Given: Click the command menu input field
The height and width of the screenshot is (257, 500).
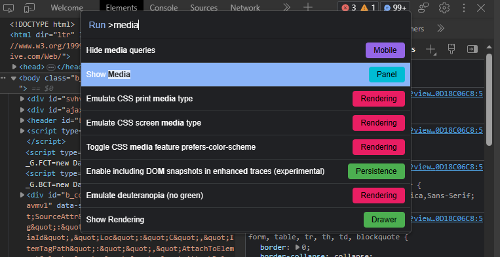Looking at the screenshot, I should coord(246,25).
